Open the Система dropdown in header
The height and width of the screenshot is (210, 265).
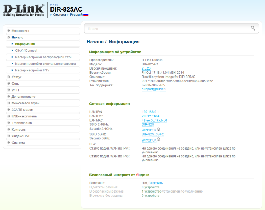[60, 15]
